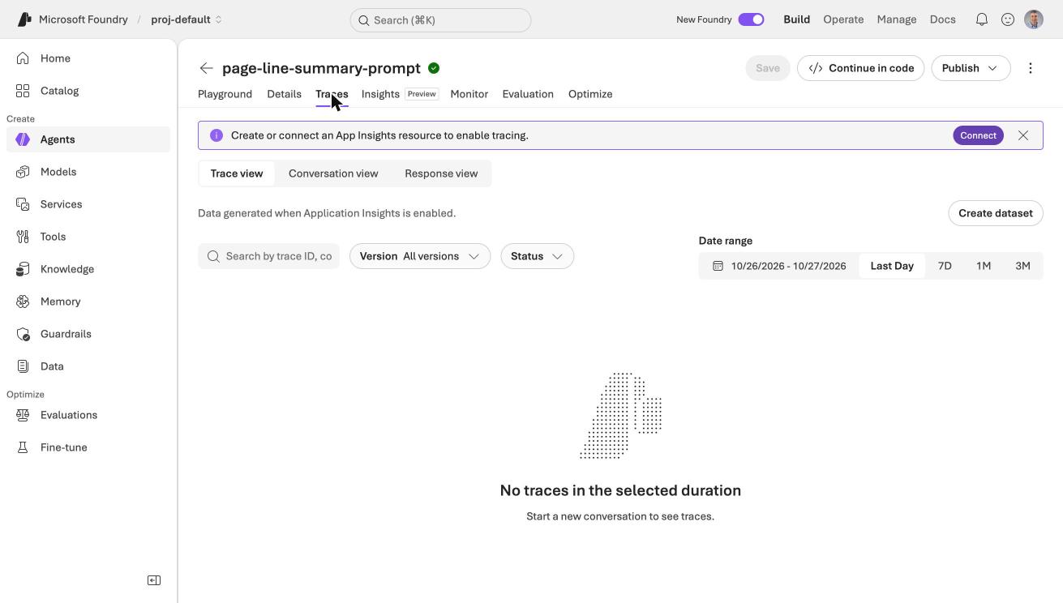Open the date range calendar picker
Viewport: 1063px width, 603px height.
(779, 266)
